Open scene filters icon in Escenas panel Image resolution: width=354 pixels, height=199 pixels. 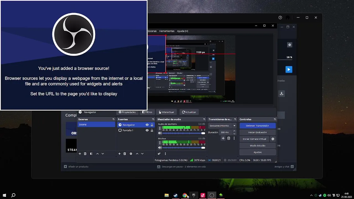point(91,154)
